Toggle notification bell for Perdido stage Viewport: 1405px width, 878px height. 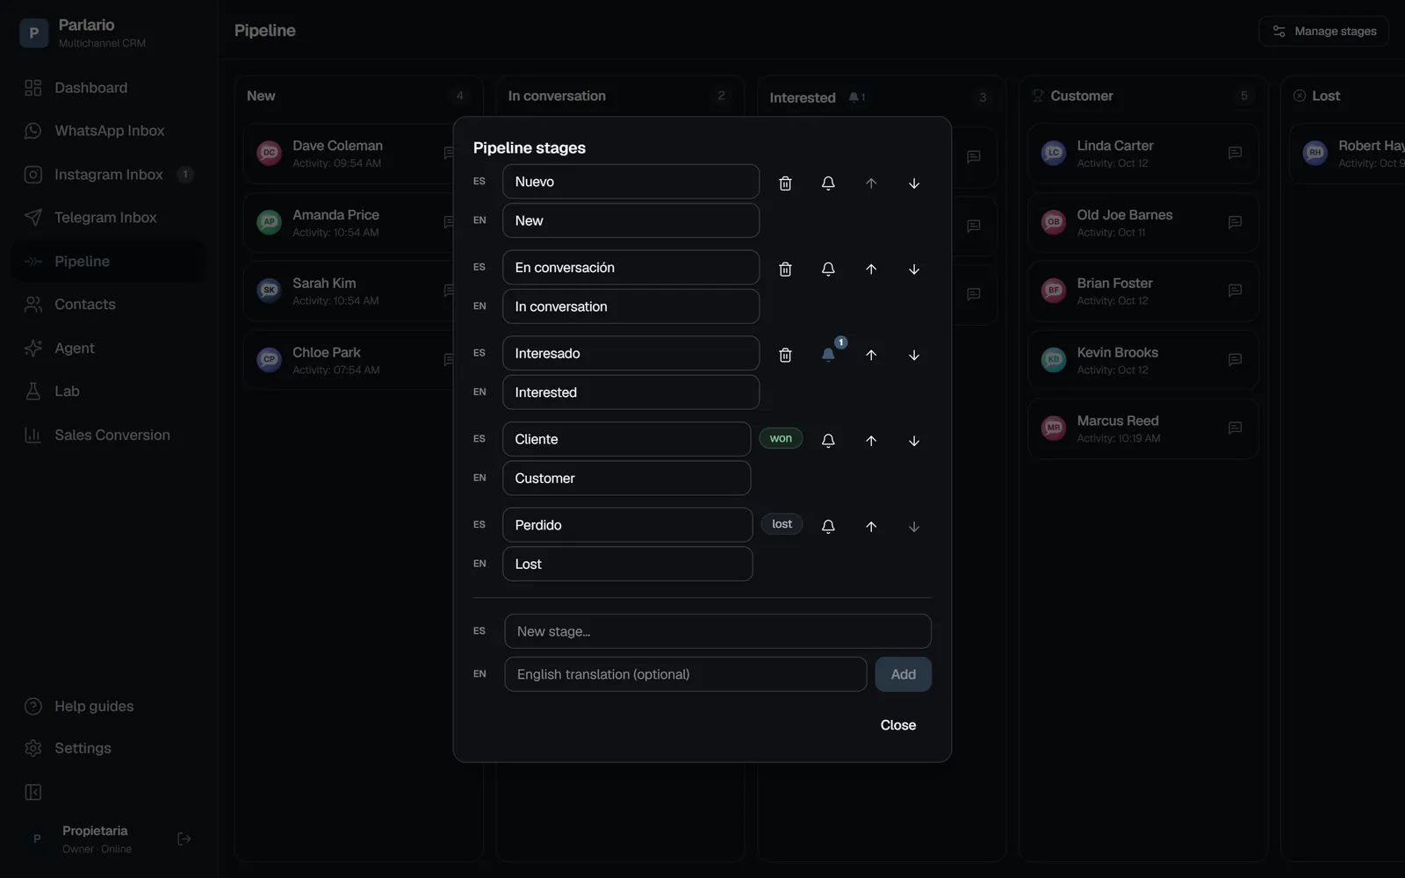click(x=828, y=526)
